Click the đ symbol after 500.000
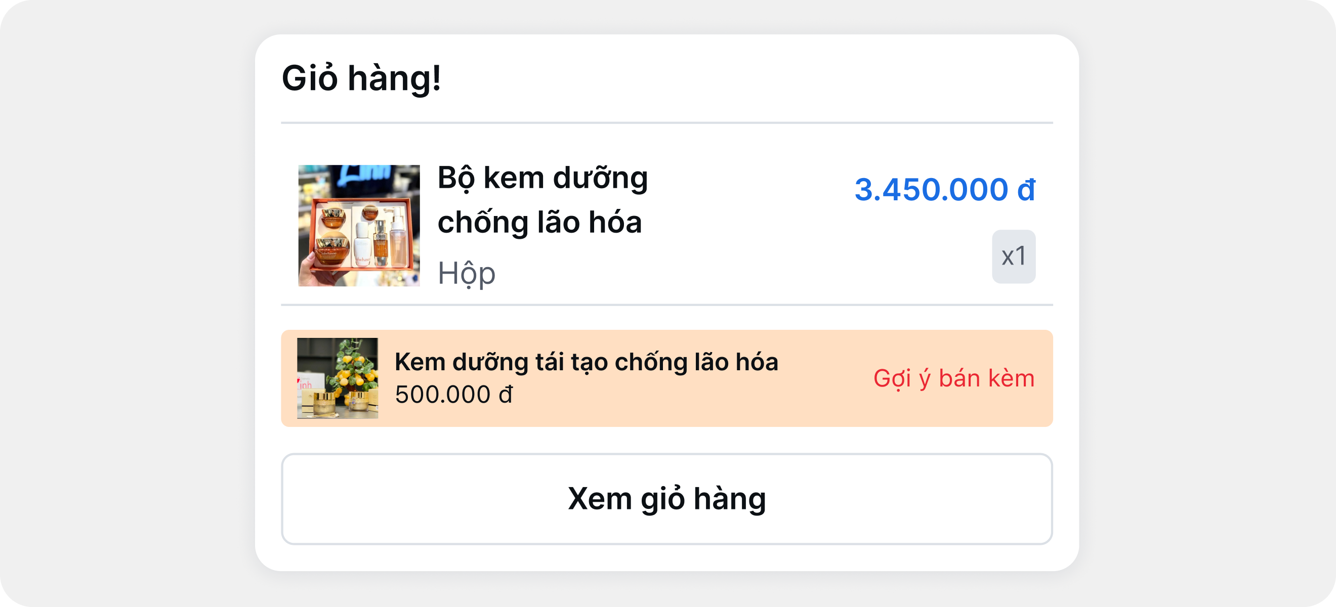This screenshot has height=607, width=1336. (506, 395)
